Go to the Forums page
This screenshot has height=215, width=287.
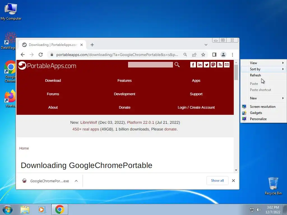coord(53,94)
